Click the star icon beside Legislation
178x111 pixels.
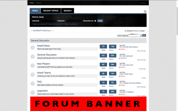coord(33,93)
